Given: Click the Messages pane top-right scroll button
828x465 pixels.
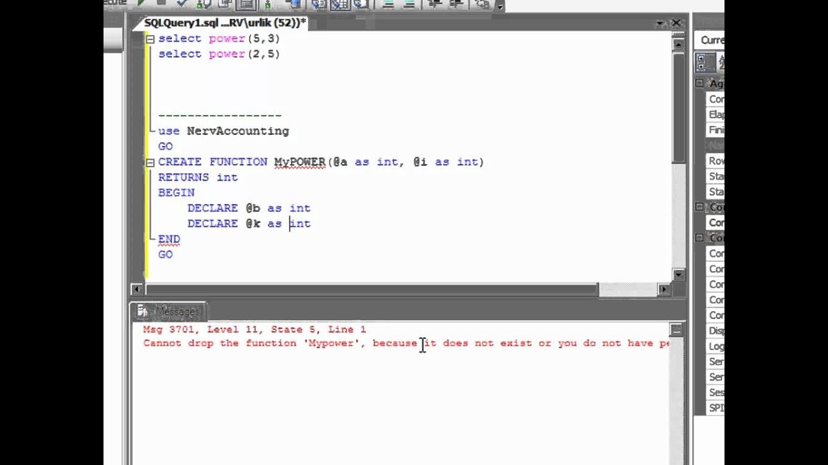Looking at the screenshot, I should coord(676,330).
